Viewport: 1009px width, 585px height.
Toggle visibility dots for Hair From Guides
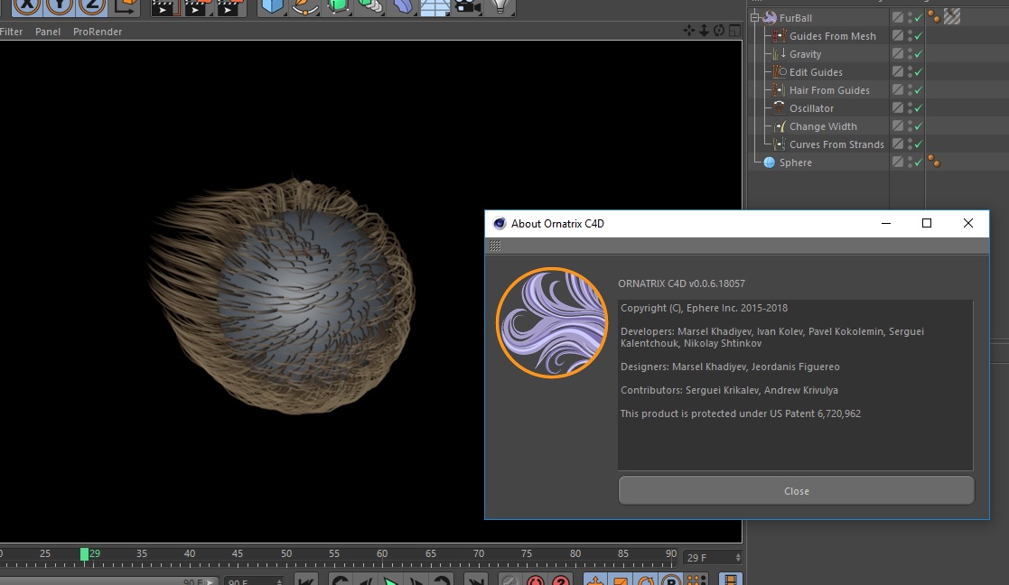pyautogui.click(x=909, y=90)
